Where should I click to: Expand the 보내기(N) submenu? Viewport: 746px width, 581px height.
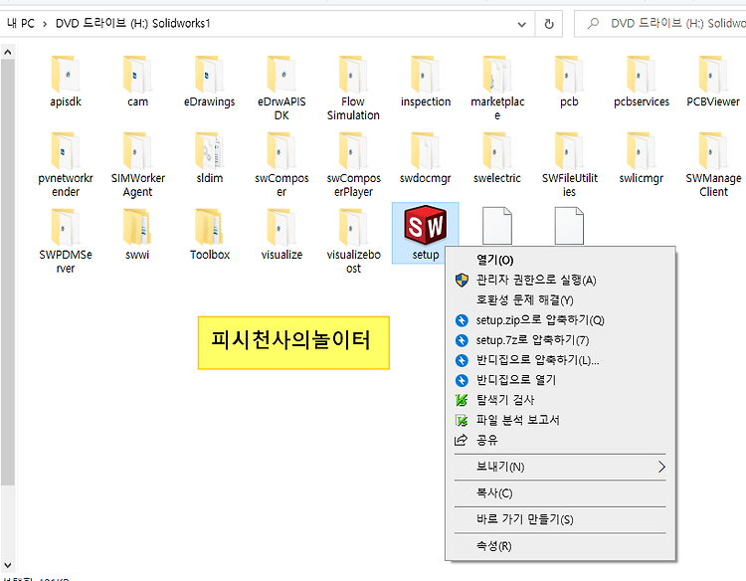tap(560, 467)
